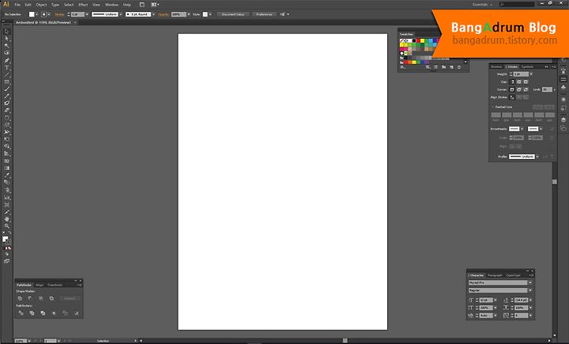Select the Pencil tool
Screen dimensions: 569x344
[6, 96]
